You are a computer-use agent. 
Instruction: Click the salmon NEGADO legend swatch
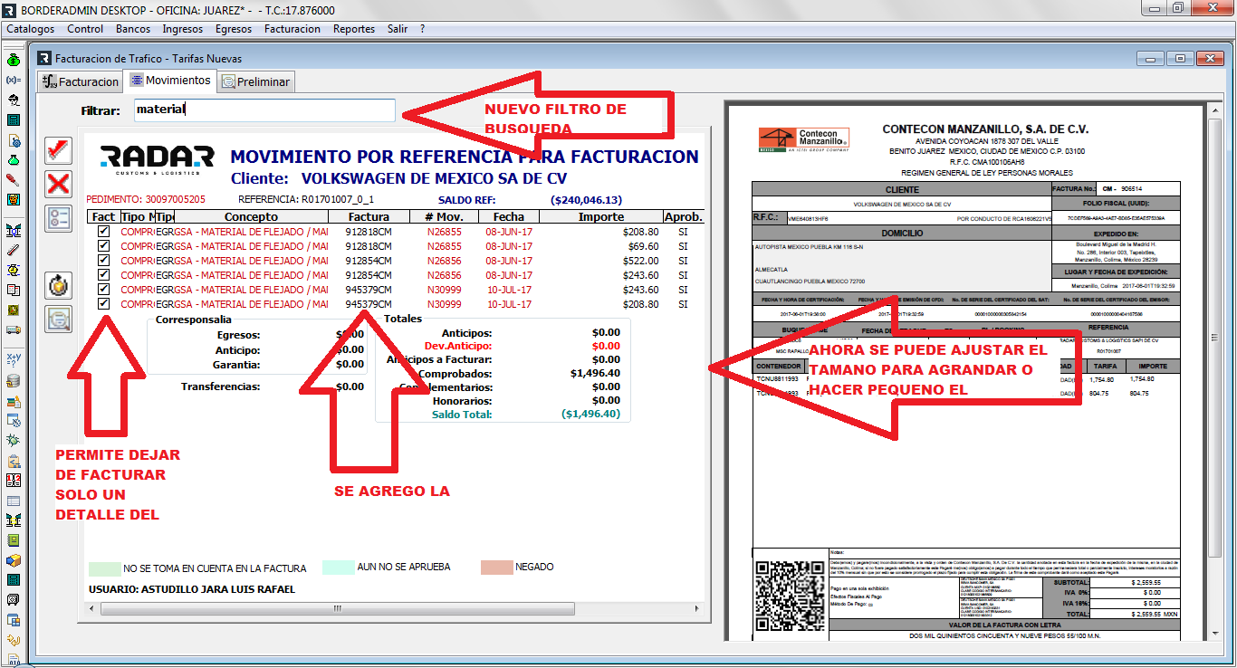[x=495, y=568]
